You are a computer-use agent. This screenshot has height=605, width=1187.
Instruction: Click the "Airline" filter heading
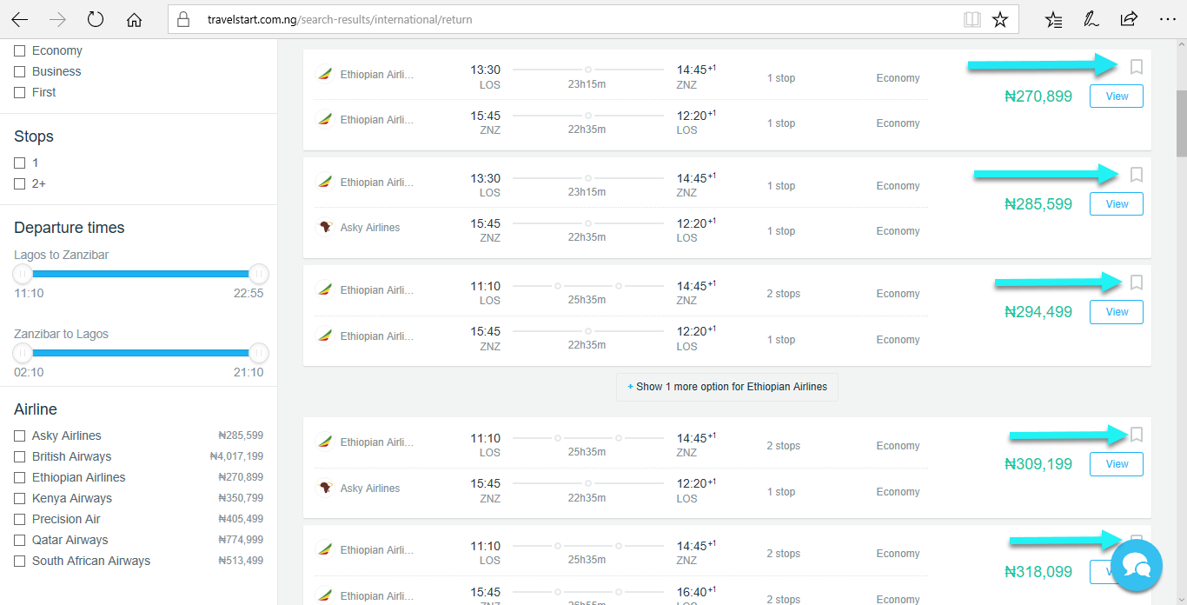point(36,409)
